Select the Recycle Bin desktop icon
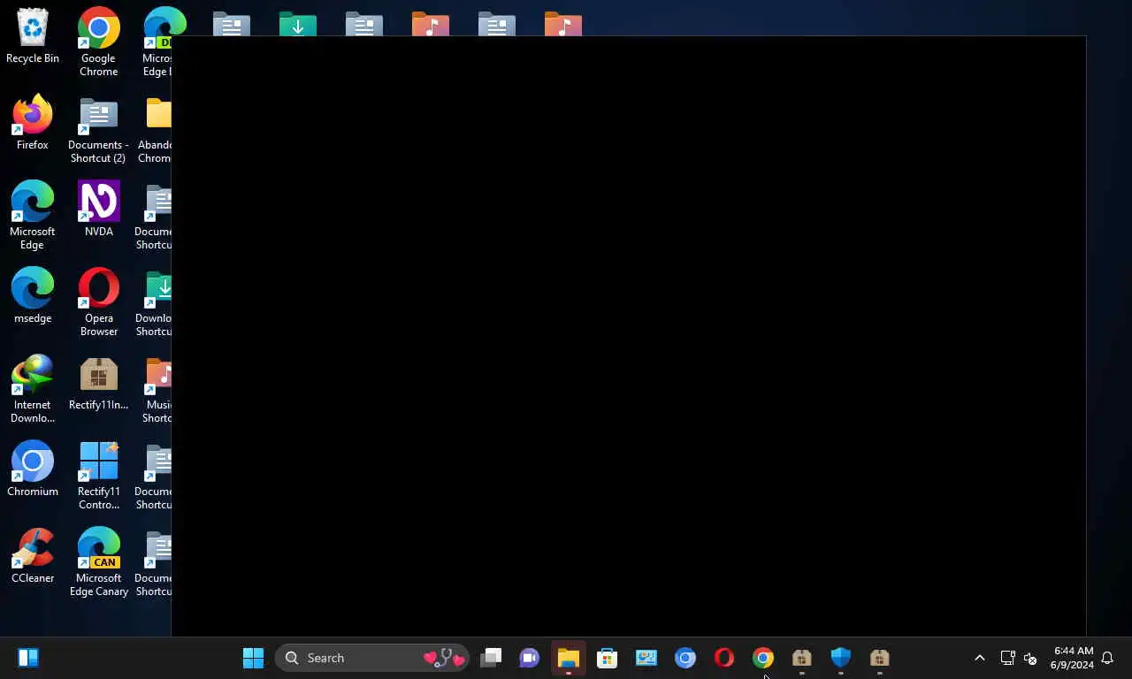The image size is (1132, 679). (x=33, y=37)
